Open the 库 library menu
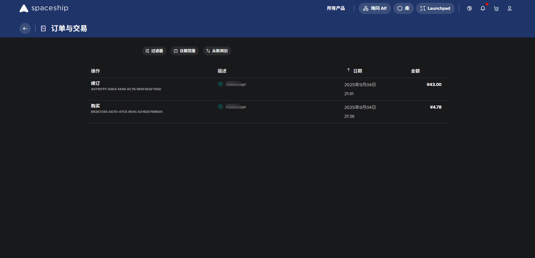Image resolution: width=535 pixels, height=258 pixels. (x=403, y=8)
